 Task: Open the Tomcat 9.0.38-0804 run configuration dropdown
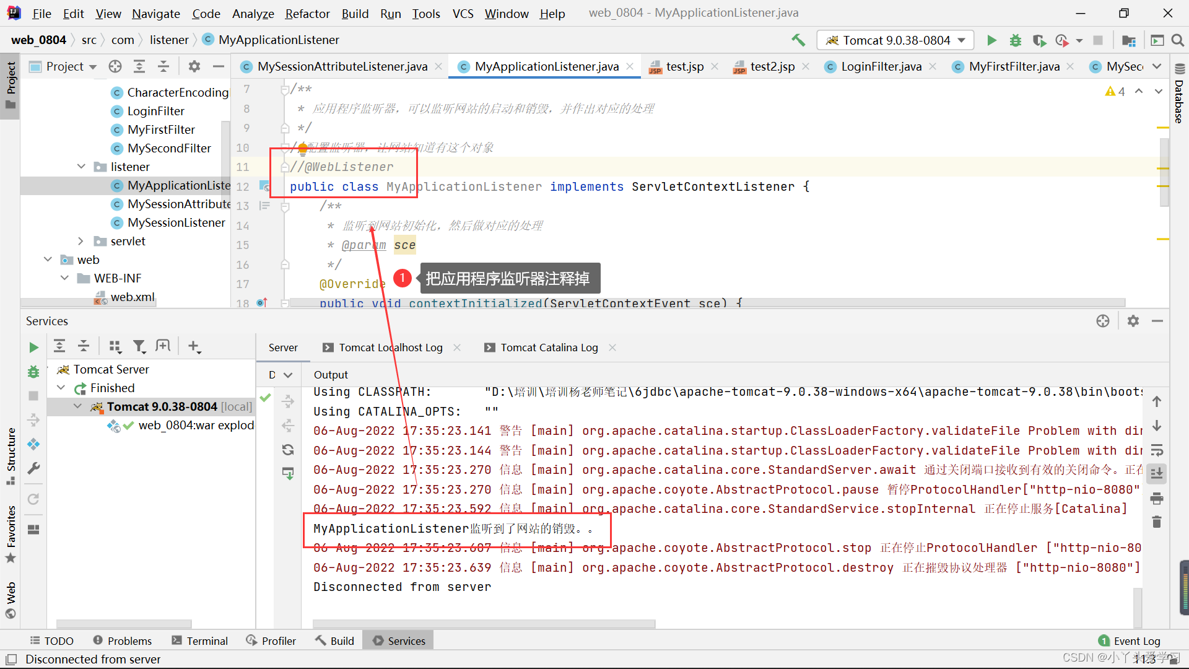coord(895,40)
